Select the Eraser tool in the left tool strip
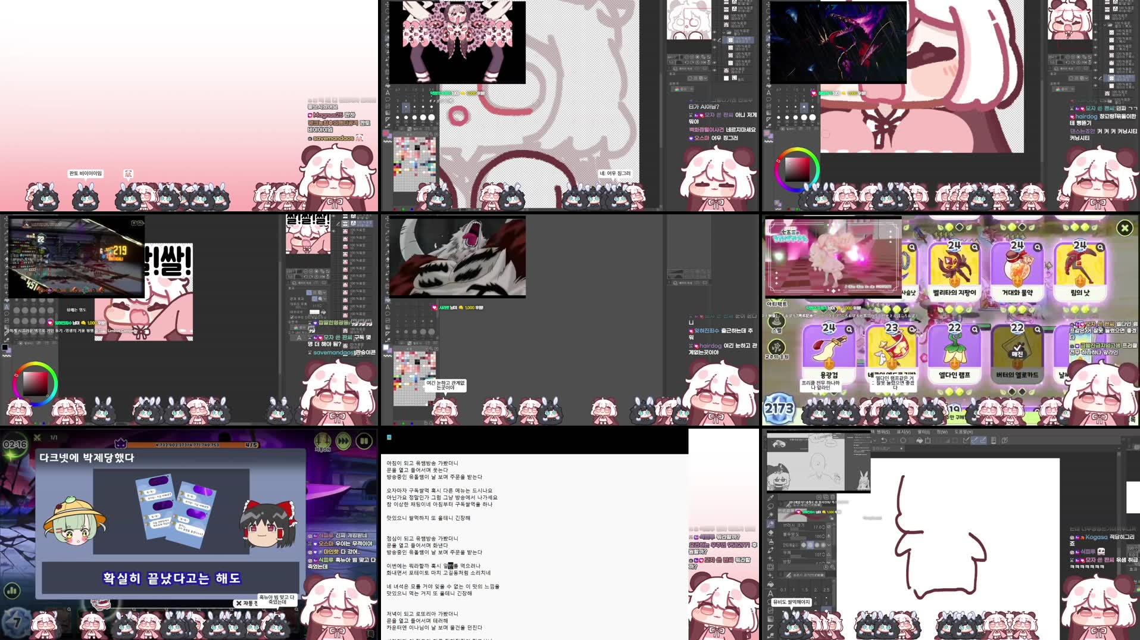This screenshot has width=1140, height=640. (770, 532)
